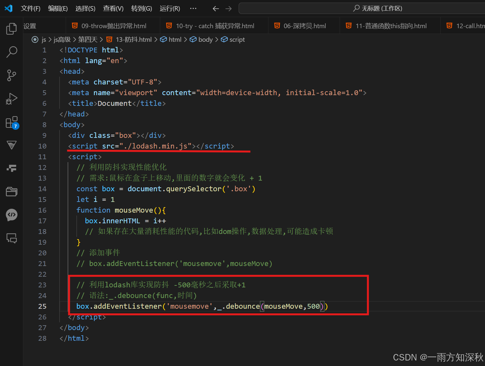Screen dimensions: 485x366
Task: Open the code chat bubble icon
Action: click(12, 215)
